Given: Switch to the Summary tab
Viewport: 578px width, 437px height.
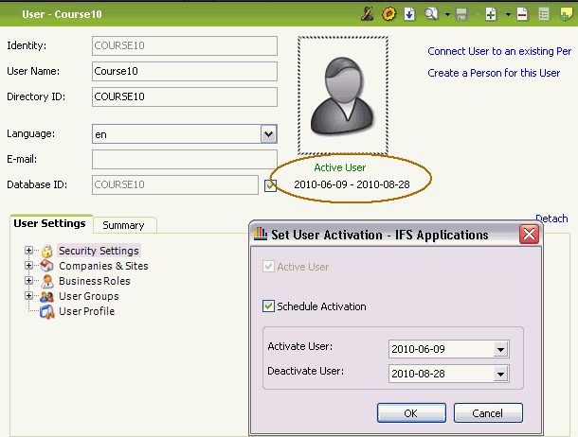Looking at the screenshot, I should (123, 225).
